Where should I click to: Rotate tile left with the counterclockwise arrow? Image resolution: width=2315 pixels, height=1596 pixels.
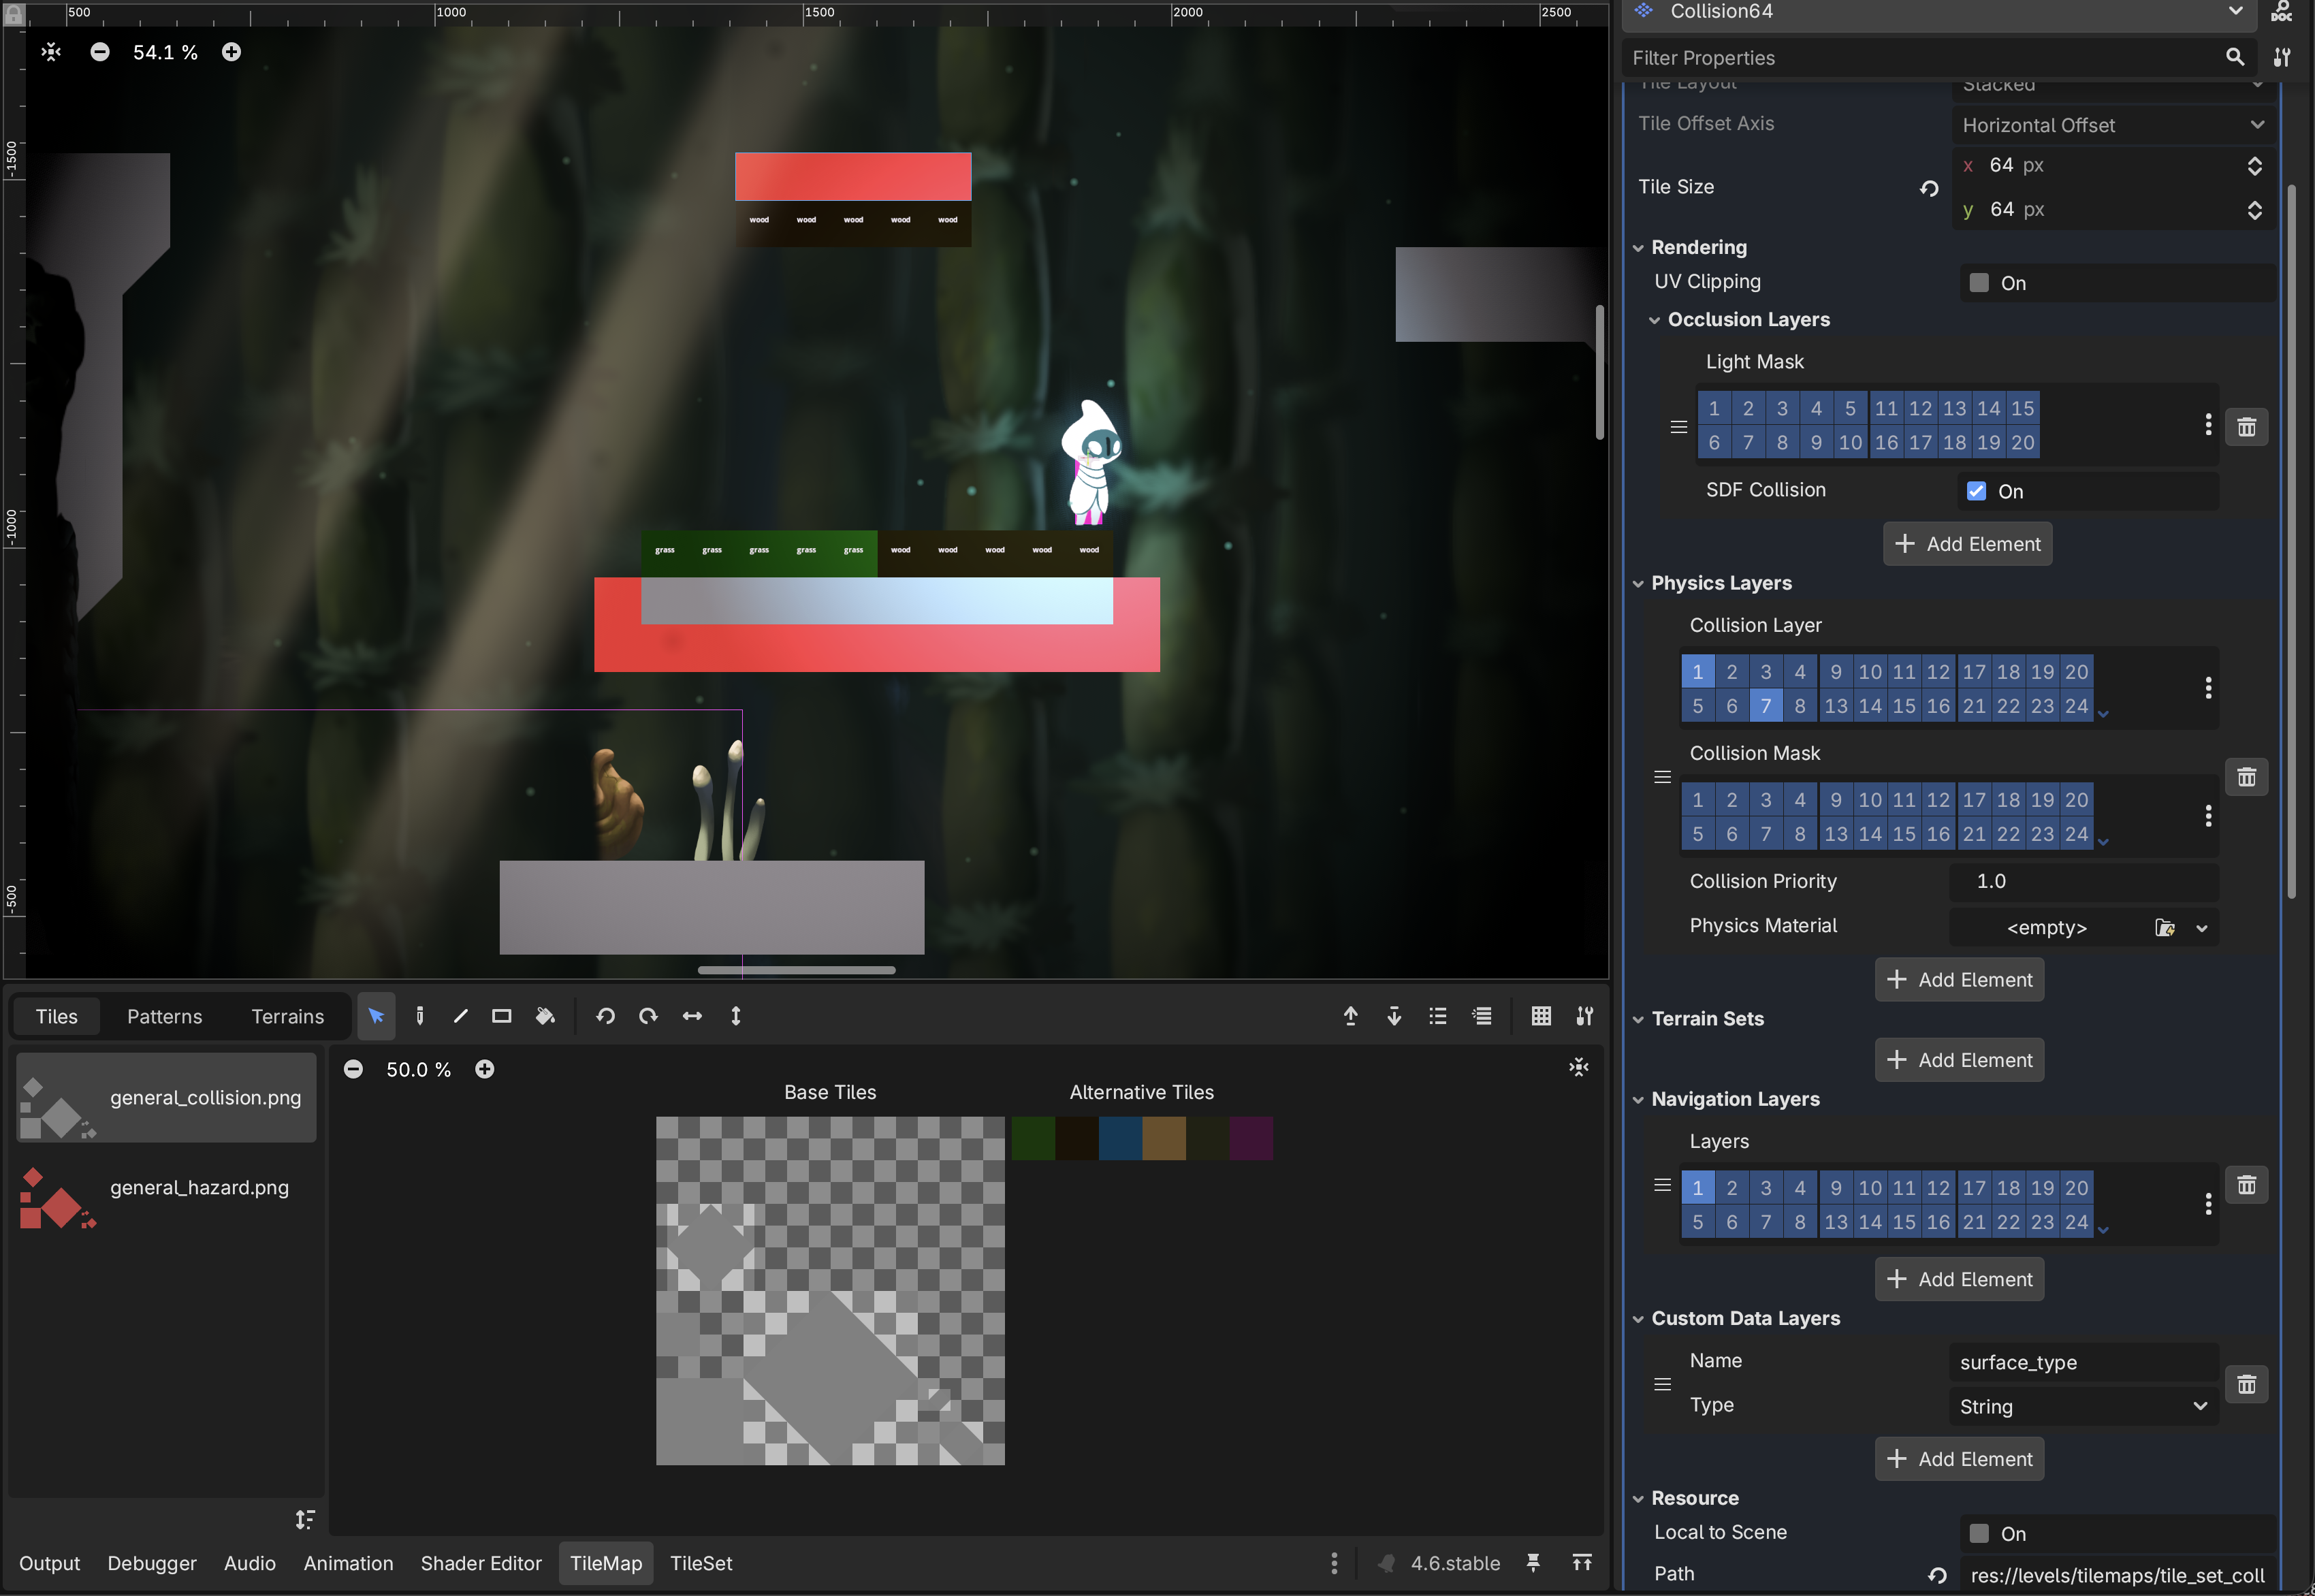click(605, 1016)
